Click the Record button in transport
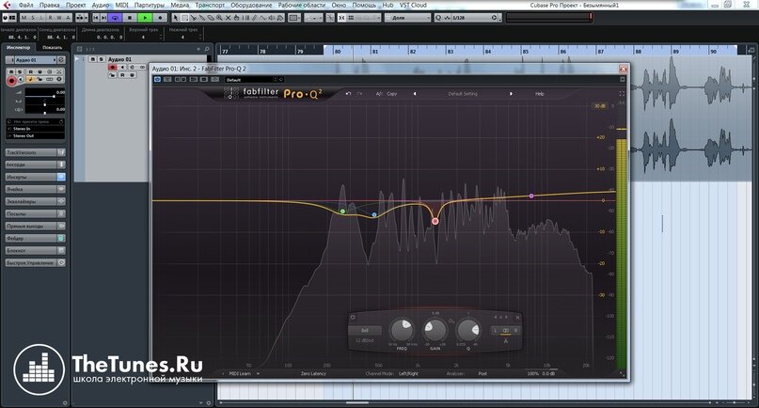 (160, 18)
